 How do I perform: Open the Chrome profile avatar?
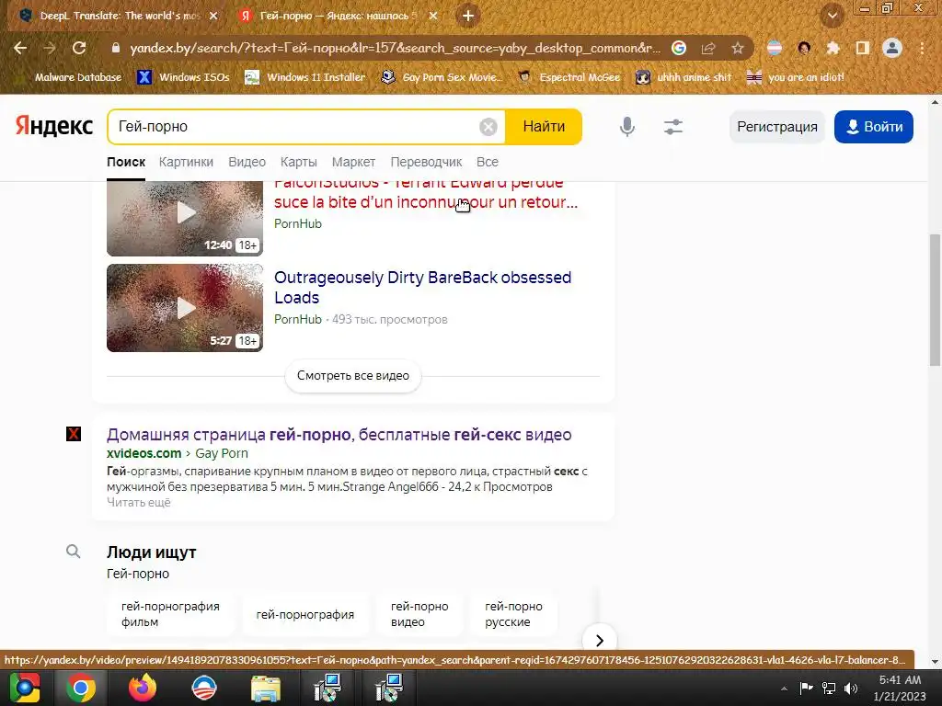click(x=892, y=48)
